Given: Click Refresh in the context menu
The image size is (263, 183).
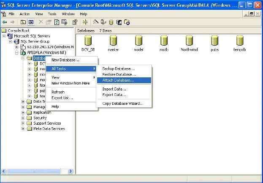Looking at the screenshot, I should pos(72,92).
